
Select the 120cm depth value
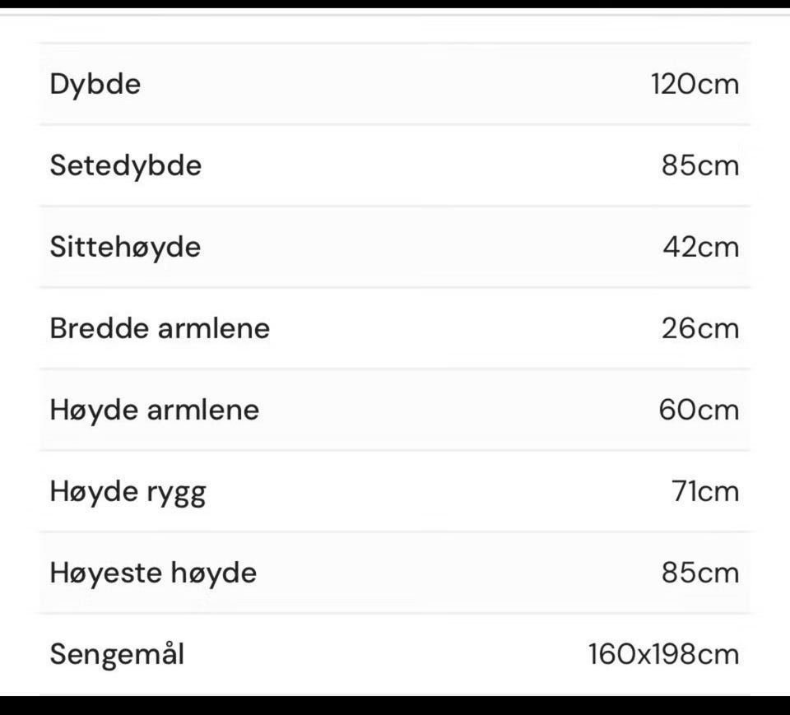(x=695, y=84)
